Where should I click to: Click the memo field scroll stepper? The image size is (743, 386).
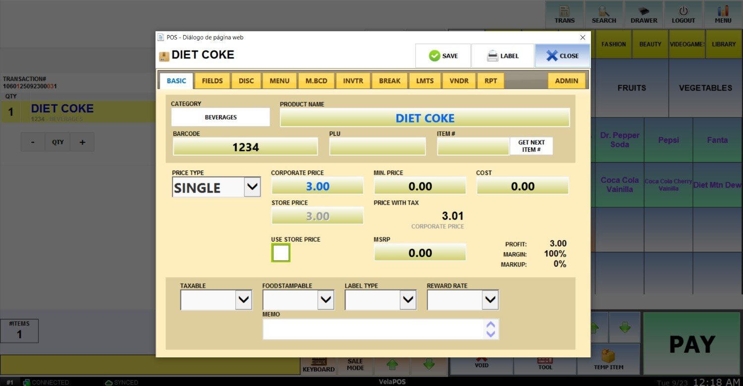click(490, 329)
